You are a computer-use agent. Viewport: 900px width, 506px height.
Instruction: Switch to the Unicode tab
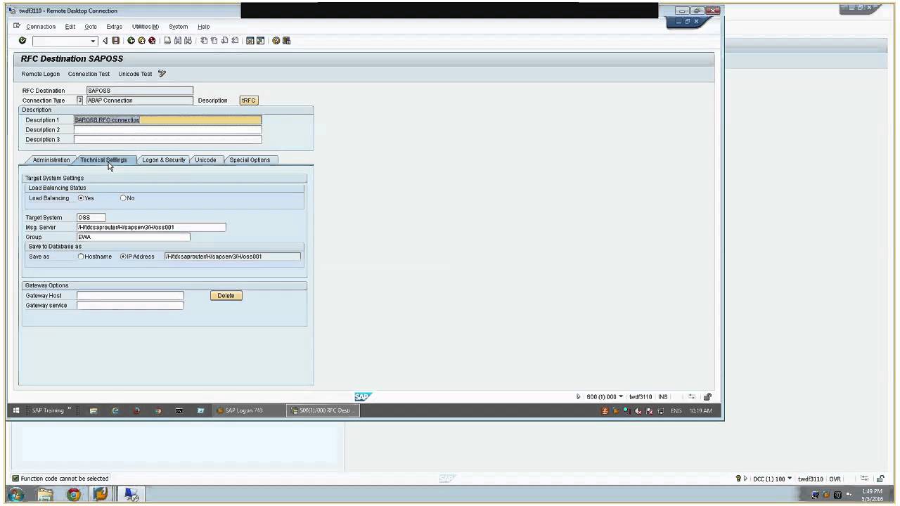coord(205,160)
